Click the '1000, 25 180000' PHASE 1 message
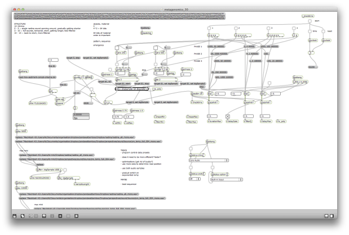Viewport: 349px width, 235px height. 216,47
